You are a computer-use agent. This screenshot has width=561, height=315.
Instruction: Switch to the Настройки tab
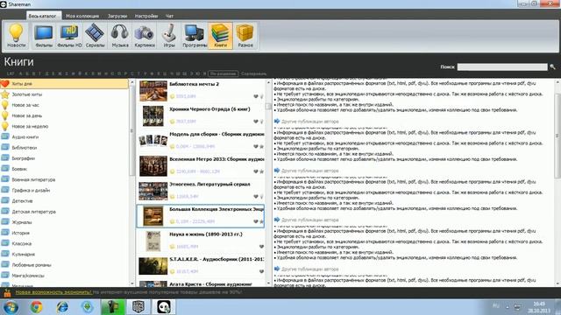tap(146, 16)
